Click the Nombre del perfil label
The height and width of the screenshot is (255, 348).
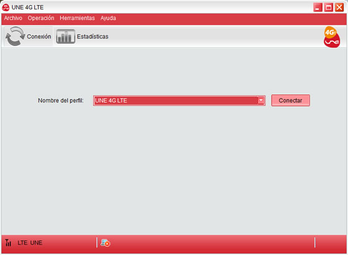click(x=61, y=101)
